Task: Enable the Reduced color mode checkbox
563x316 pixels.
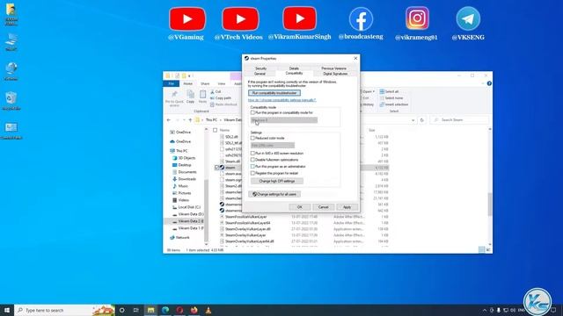Action: (252, 138)
